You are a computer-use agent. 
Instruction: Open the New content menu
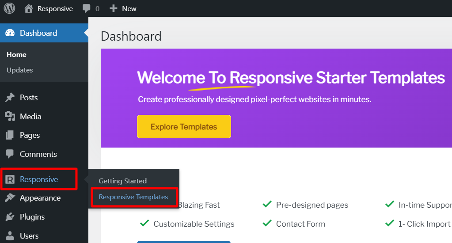coord(129,9)
